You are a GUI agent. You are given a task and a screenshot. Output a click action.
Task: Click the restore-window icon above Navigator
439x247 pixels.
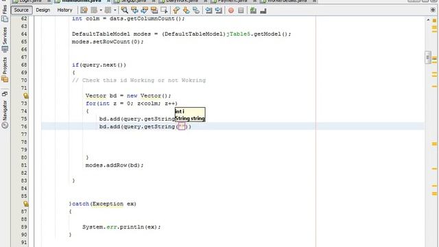pos(5,94)
